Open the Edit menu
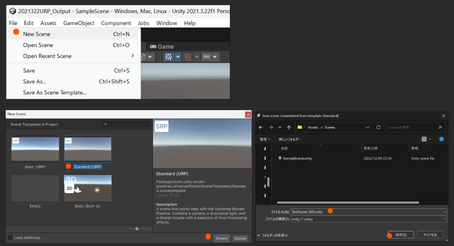This screenshot has height=246, width=454. [29, 23]
